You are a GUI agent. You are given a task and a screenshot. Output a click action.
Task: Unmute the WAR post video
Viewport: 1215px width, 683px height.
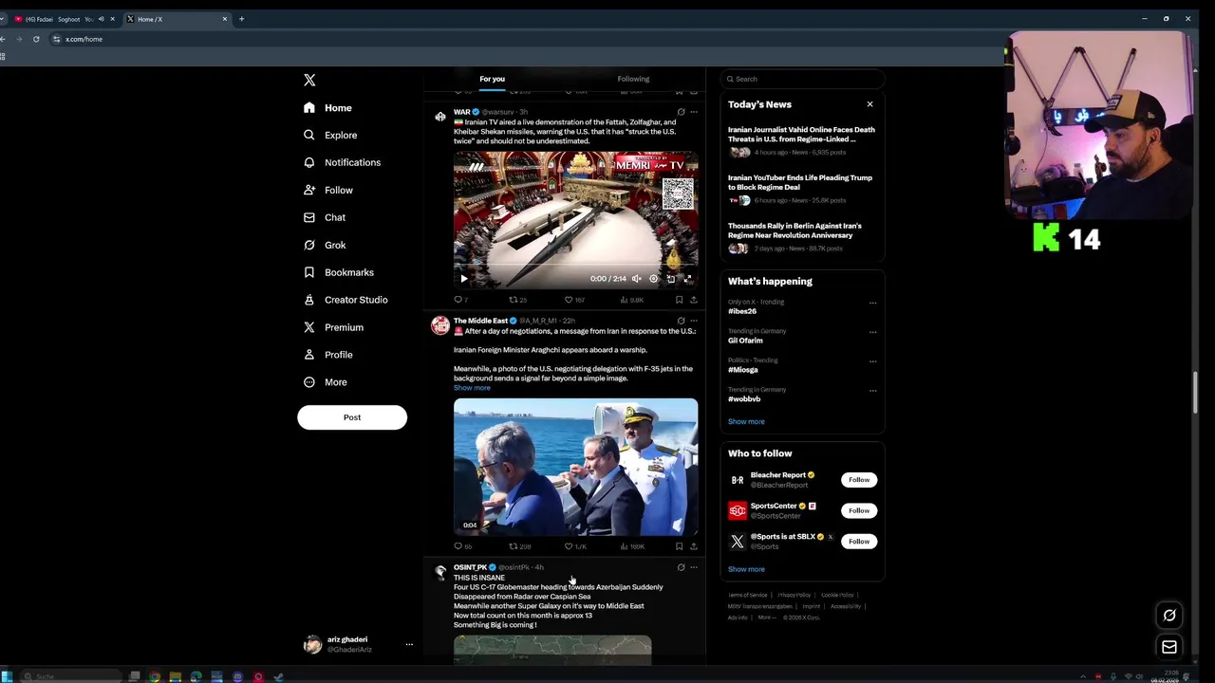637,279
